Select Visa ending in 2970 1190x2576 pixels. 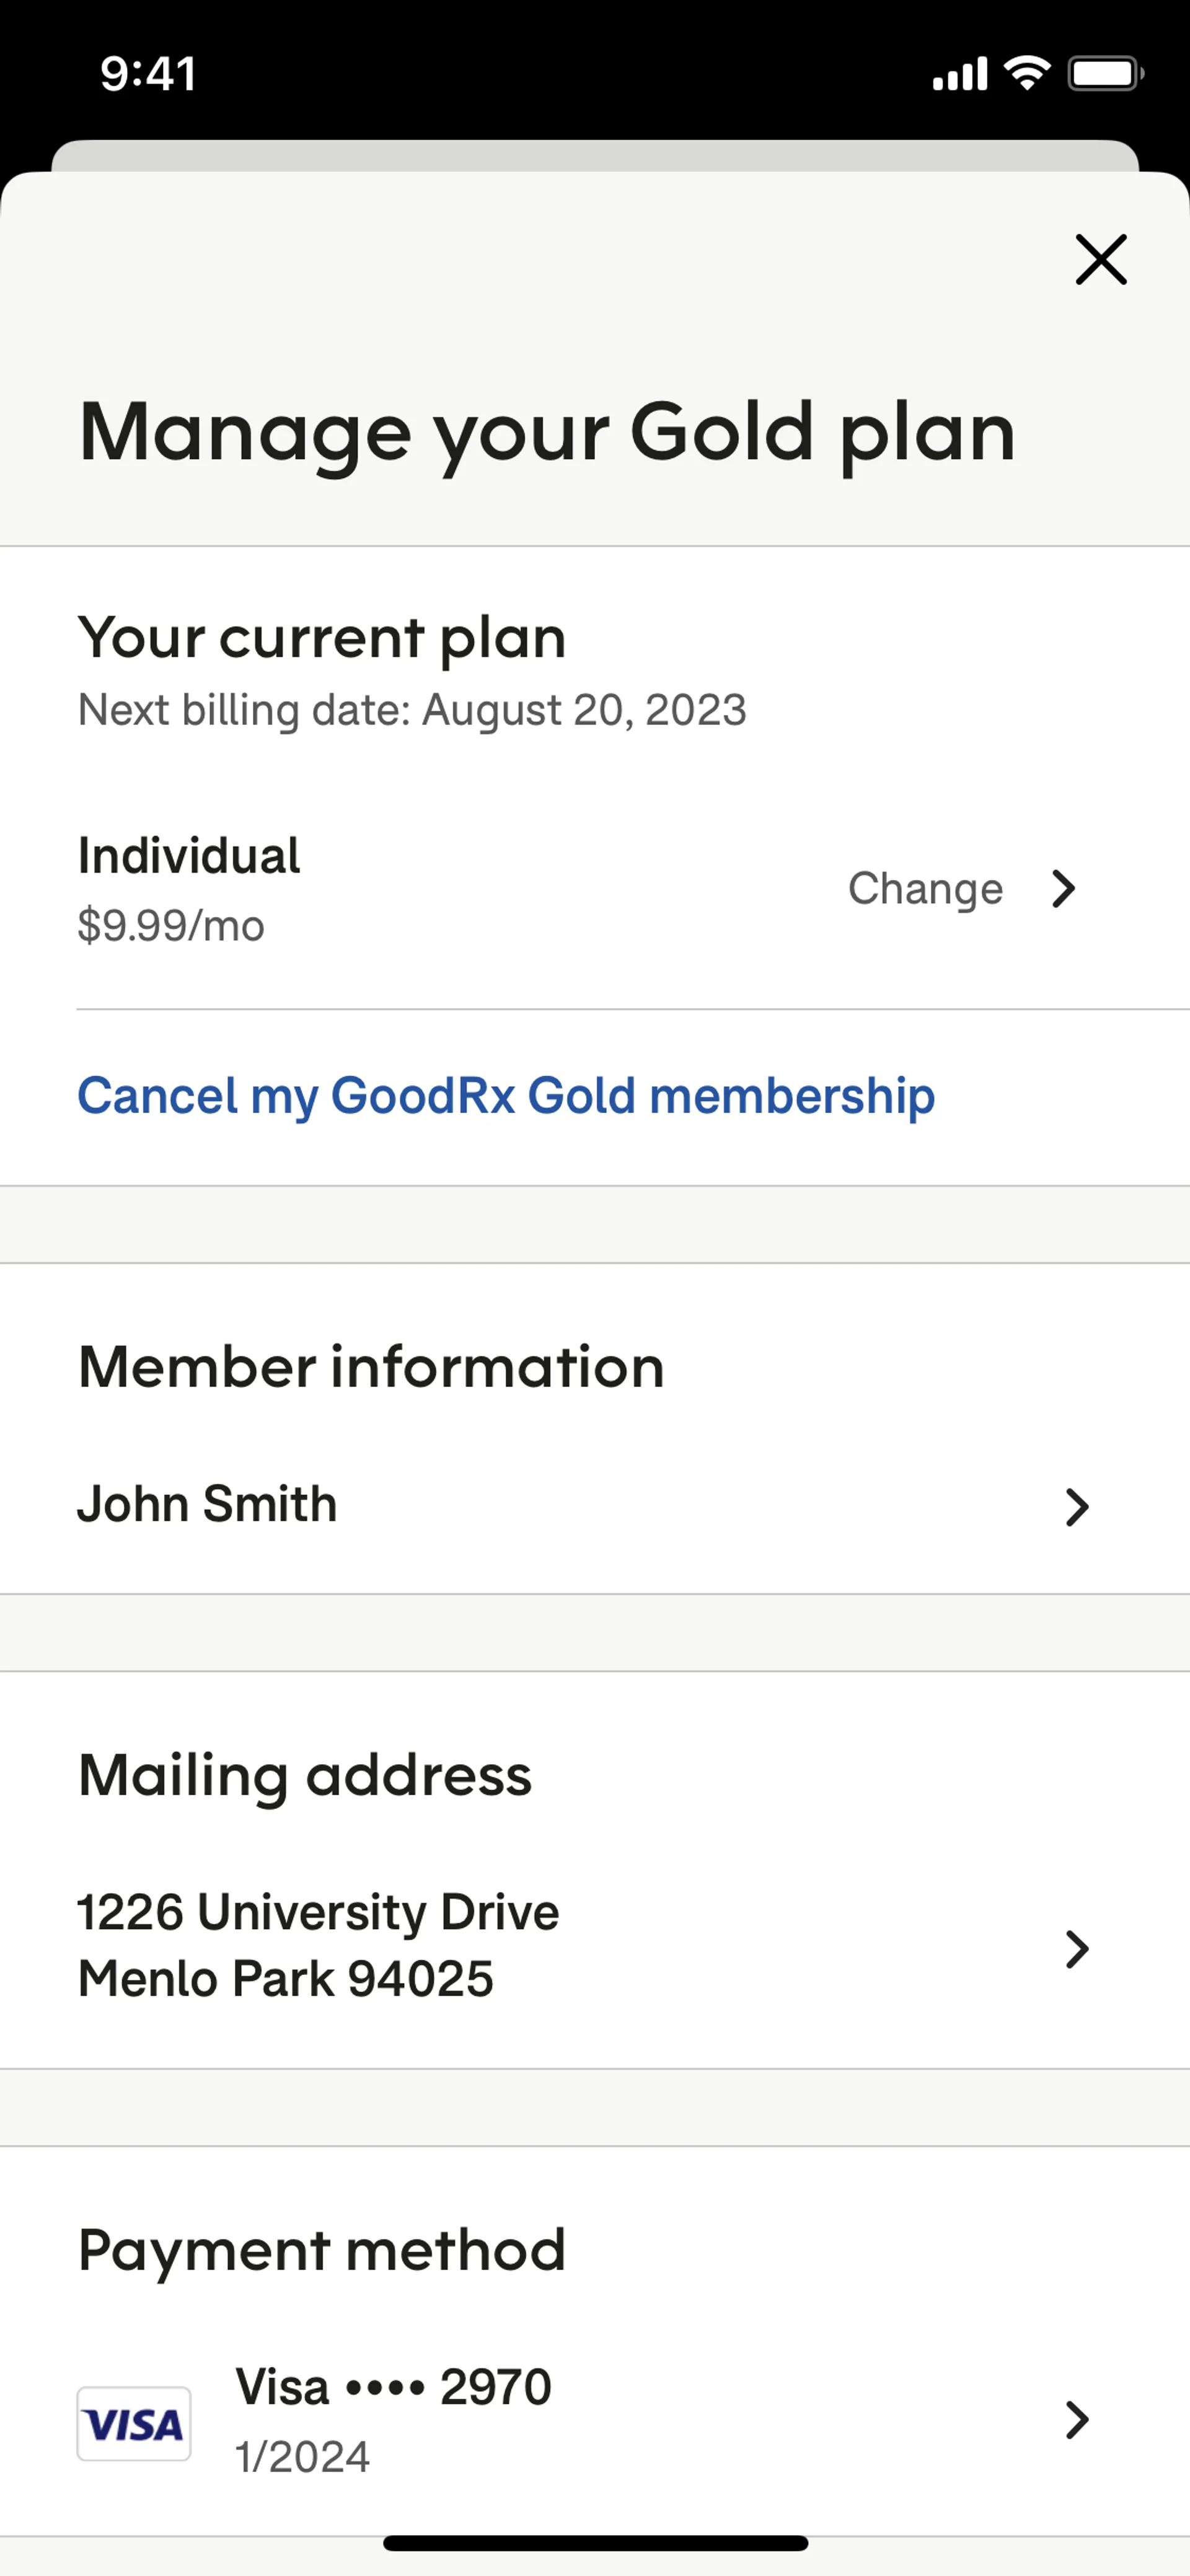tap(393, 2387)
